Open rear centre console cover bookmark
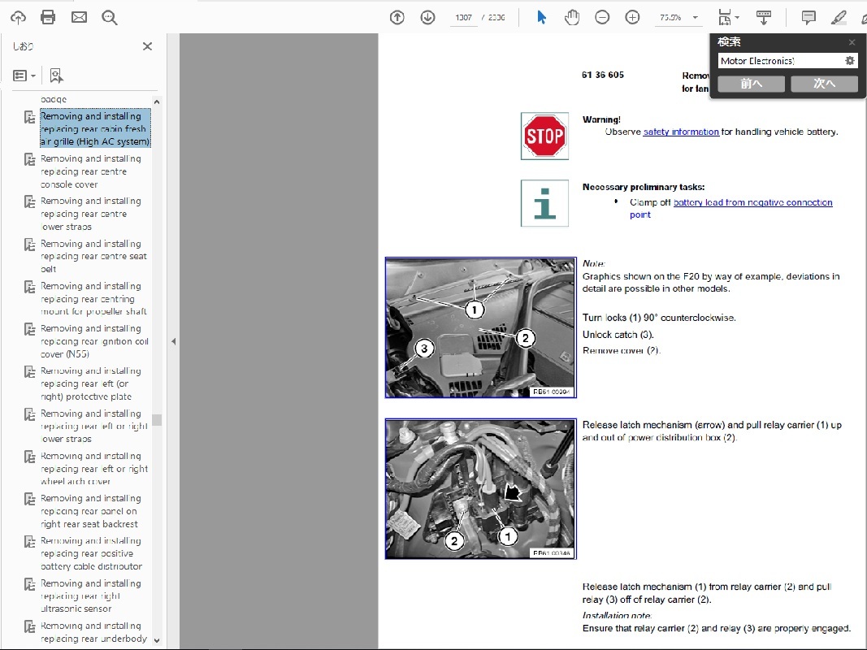 [91, 171]
